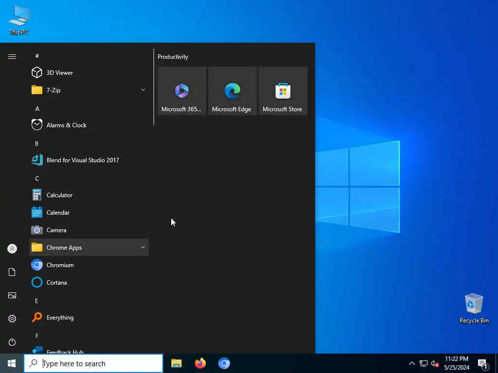
Task: Launch the Calculator app
Action: click(x=89, y=195)
